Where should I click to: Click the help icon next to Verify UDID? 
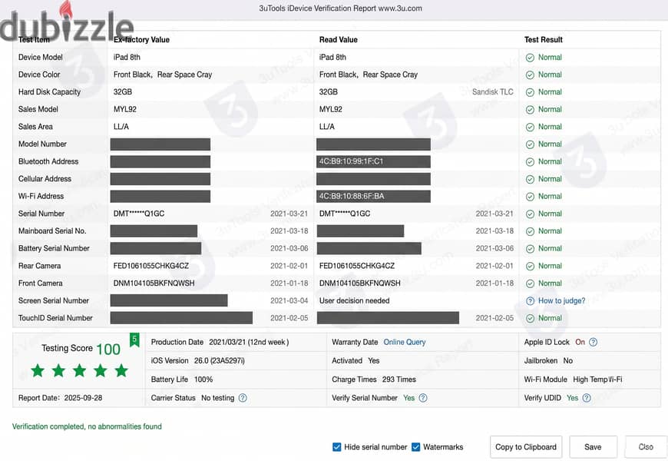pyautogui.click(x=587, y=398)
